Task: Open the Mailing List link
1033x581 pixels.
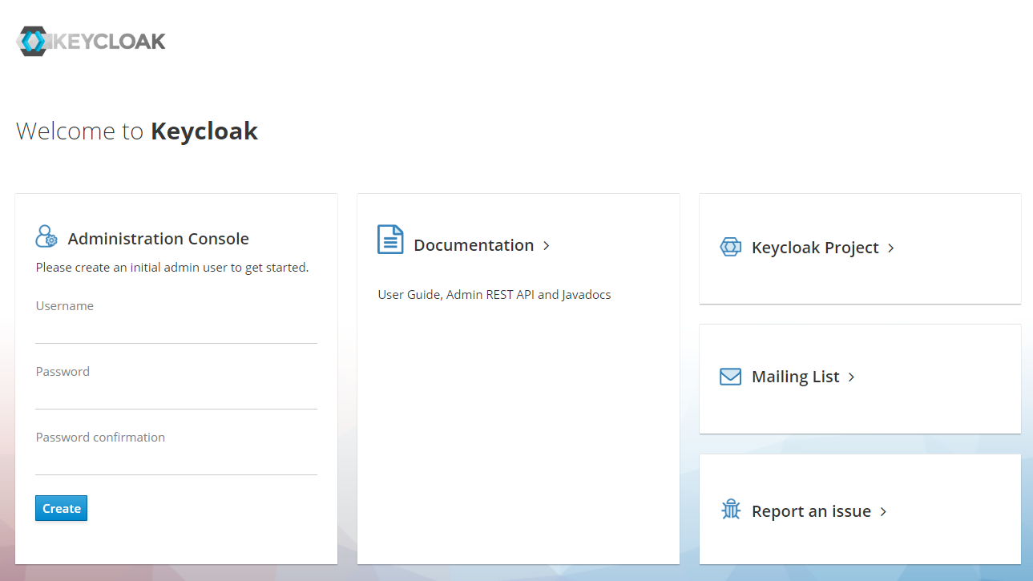Action: (796, 377)
